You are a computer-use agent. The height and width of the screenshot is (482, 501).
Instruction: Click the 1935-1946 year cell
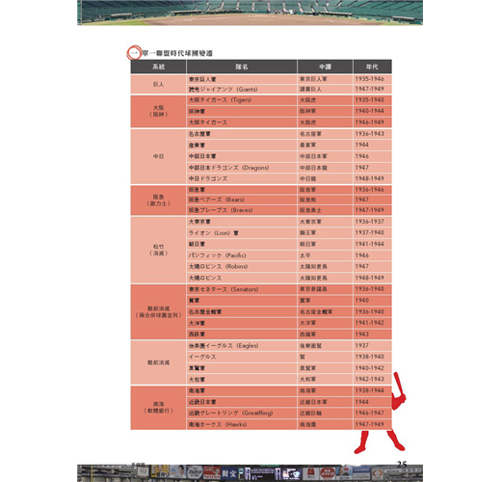tap(372, 79)
